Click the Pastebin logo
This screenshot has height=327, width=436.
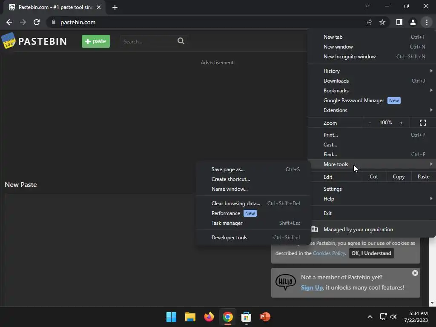pos(34,41)
